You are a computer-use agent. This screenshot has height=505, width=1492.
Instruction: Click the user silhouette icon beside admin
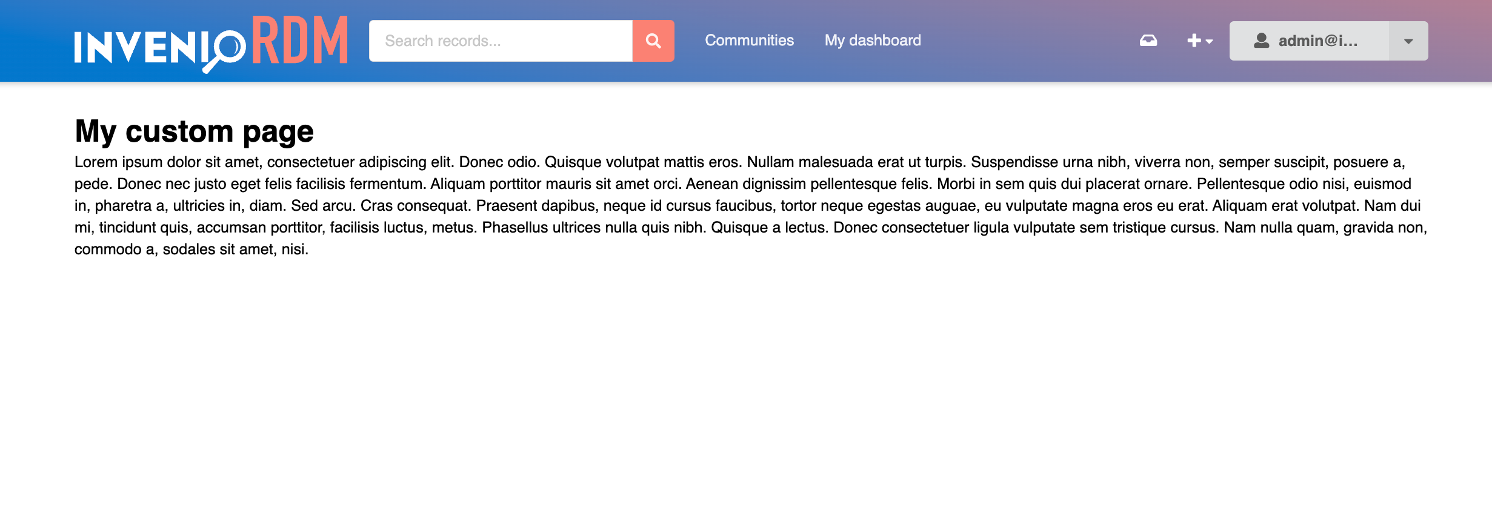1261,41
